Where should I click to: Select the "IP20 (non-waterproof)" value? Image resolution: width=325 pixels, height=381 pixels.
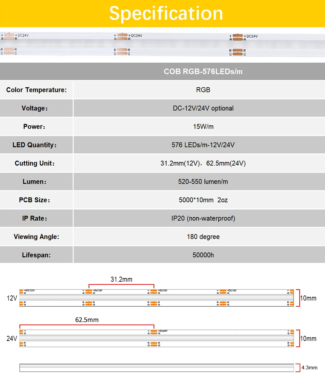[x=203, y=218]
